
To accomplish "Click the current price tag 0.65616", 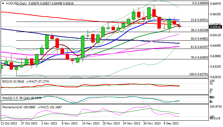I will tap(215, 27).
